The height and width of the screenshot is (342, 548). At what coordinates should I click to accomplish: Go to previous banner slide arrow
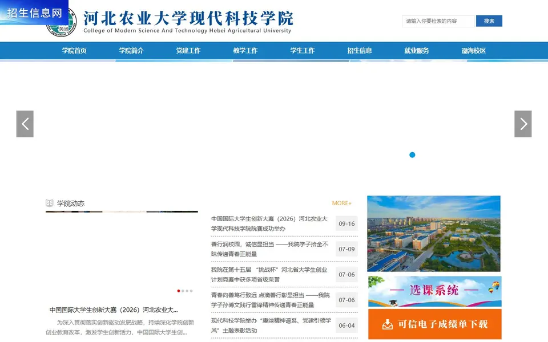(x=25, y=124)
